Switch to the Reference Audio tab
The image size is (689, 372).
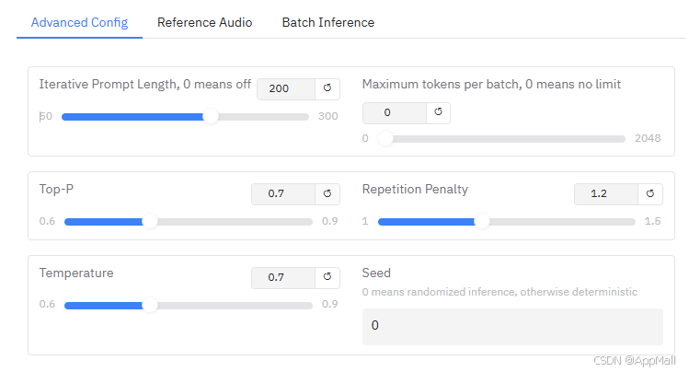(x=204, y=22)
